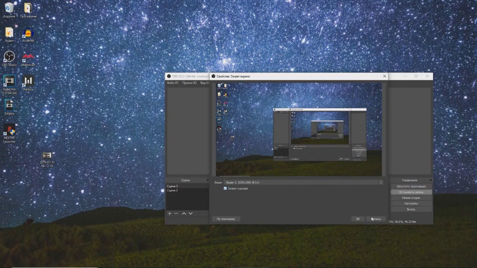Click the Выход button in OBS
The height and width of the screenshot is (268, 477).
pyautogui.click(x=411, y=209)
